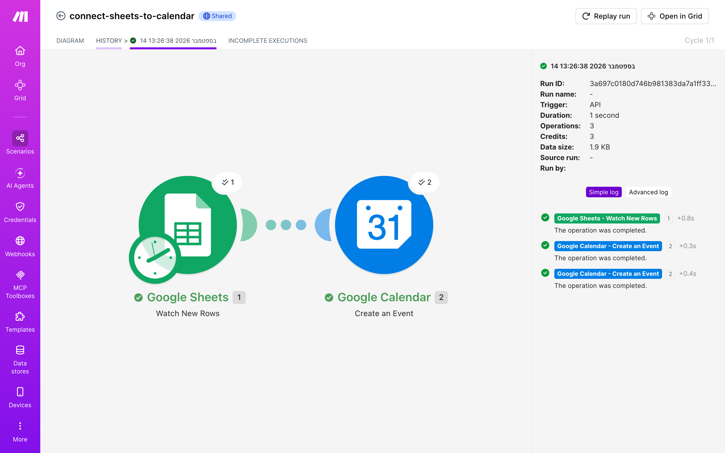Click the Google Calendar module title
The height and width of the screenshot is (453, 725).
[384, 297]
